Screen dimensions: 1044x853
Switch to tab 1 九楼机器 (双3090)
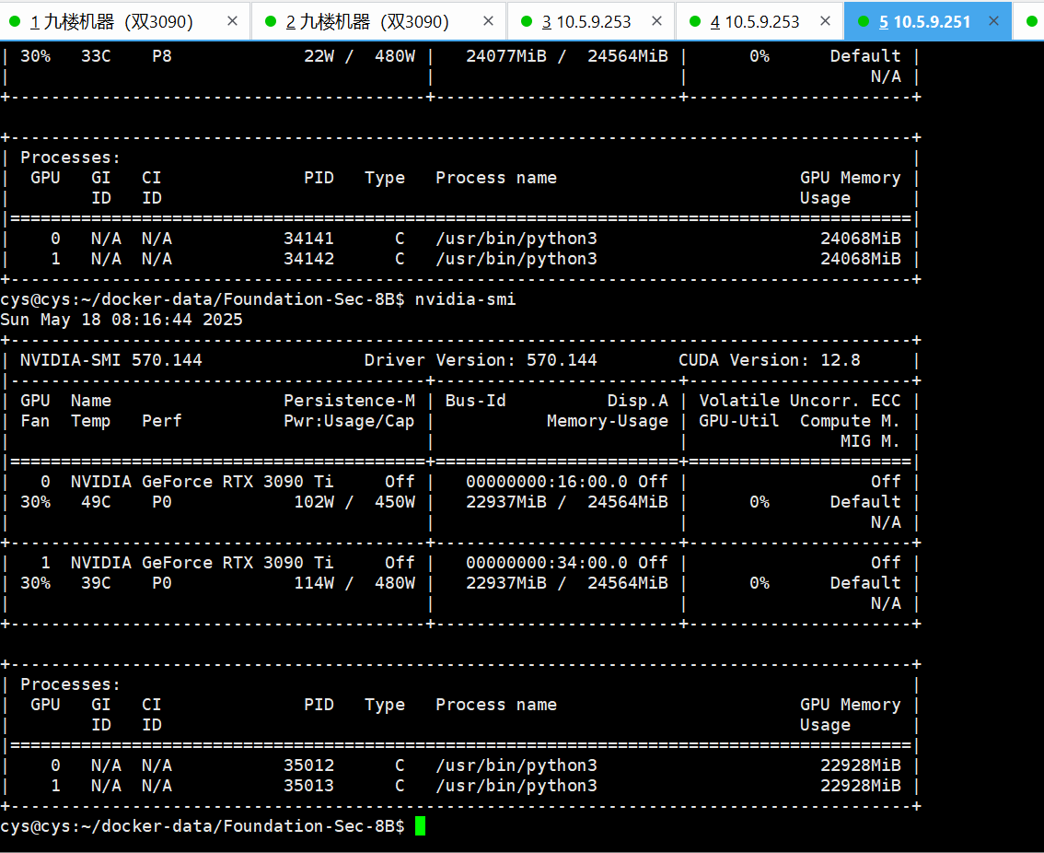[x=124, y=21]
